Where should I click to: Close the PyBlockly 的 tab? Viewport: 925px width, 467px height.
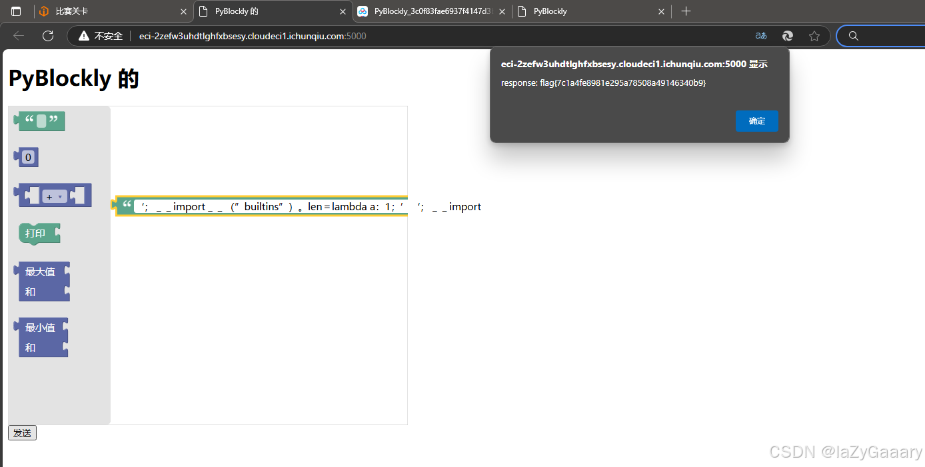[343, 11]
